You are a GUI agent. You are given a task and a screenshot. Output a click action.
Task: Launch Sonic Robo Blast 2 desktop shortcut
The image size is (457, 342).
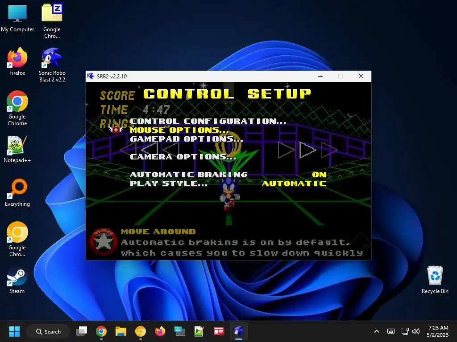point(52,65)
